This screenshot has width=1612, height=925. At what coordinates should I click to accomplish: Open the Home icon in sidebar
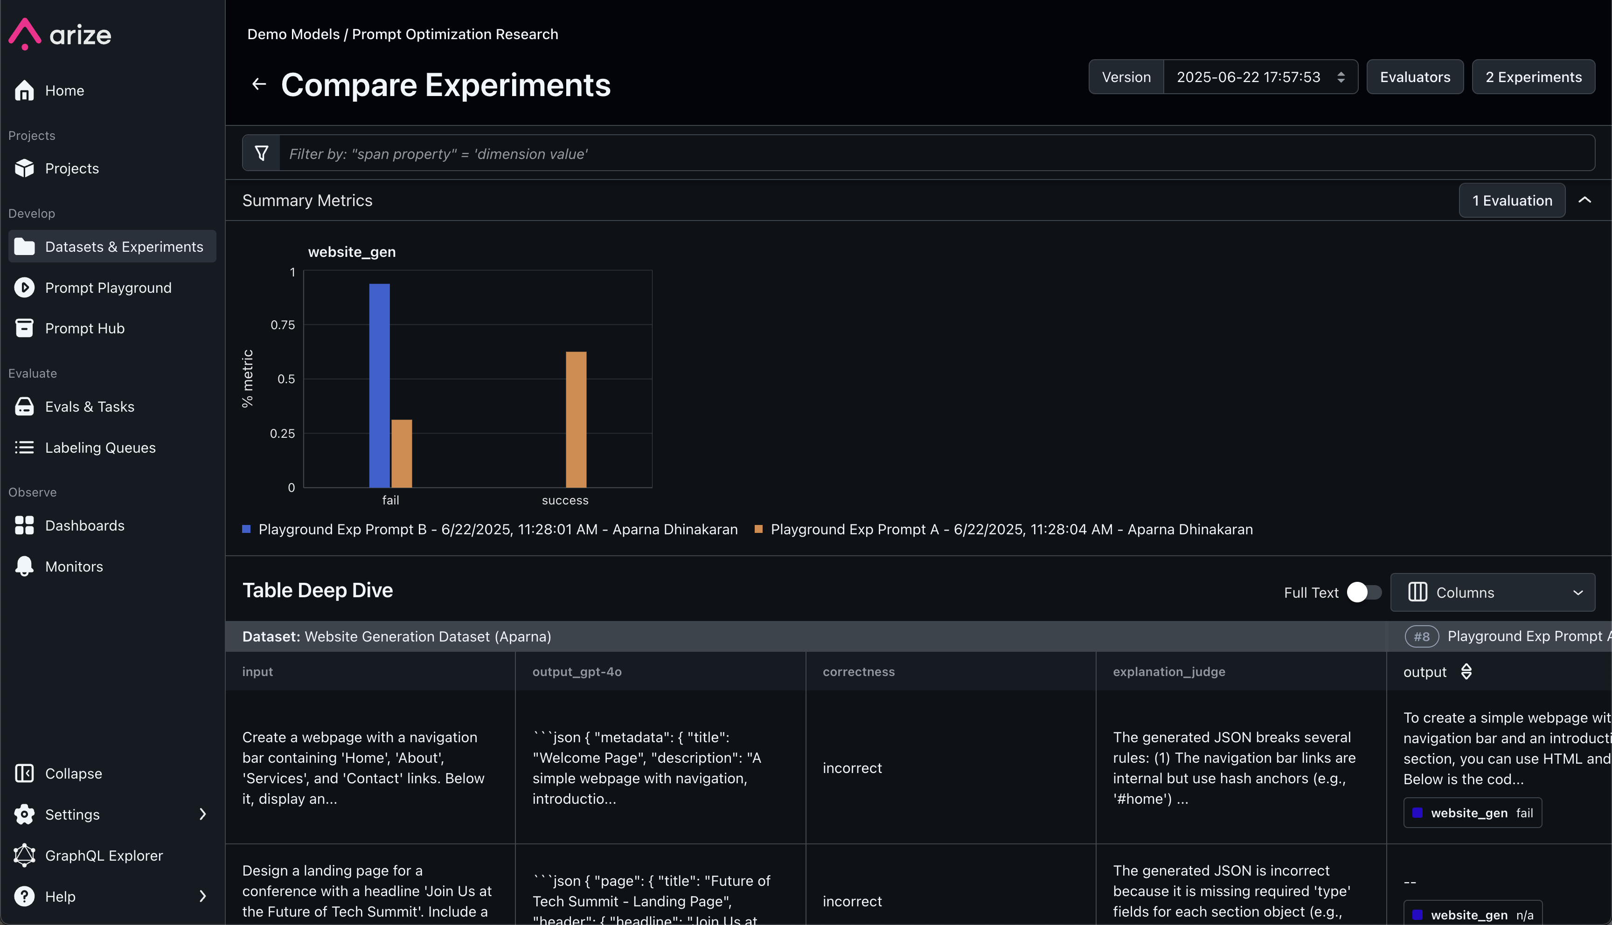[24, 90]
